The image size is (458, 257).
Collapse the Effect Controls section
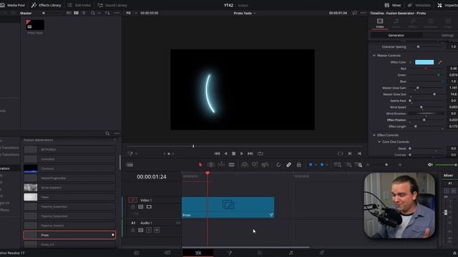tap(374, 135)
